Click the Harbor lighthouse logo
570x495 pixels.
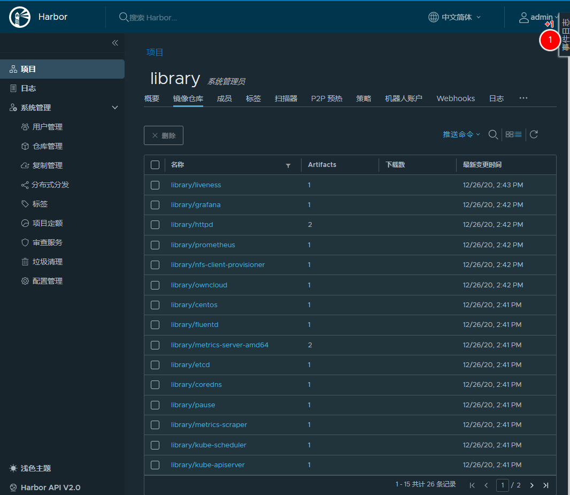click(x=20, y=17)
